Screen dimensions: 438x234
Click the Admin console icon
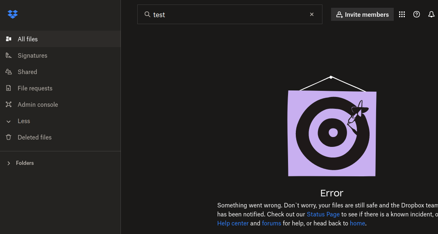[x=9, y=104]
